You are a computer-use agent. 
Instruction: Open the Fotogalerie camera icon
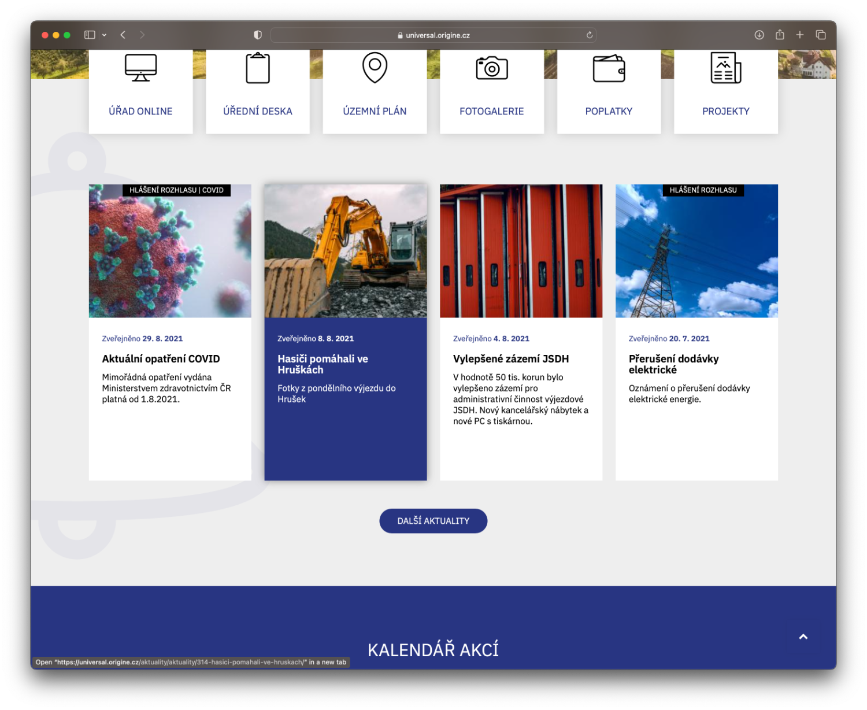click(x=492, y=68)
